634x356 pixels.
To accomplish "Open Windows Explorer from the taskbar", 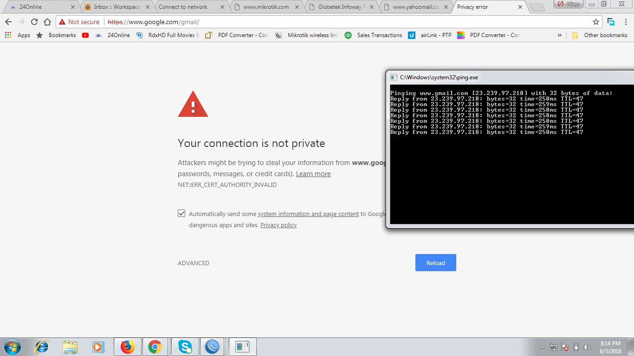I will tap(70, 347).
